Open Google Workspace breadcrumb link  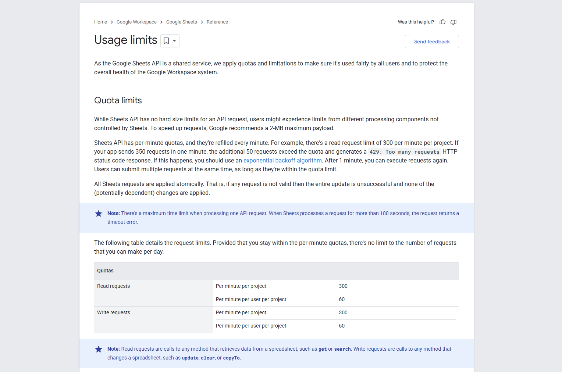click(136, 22)
